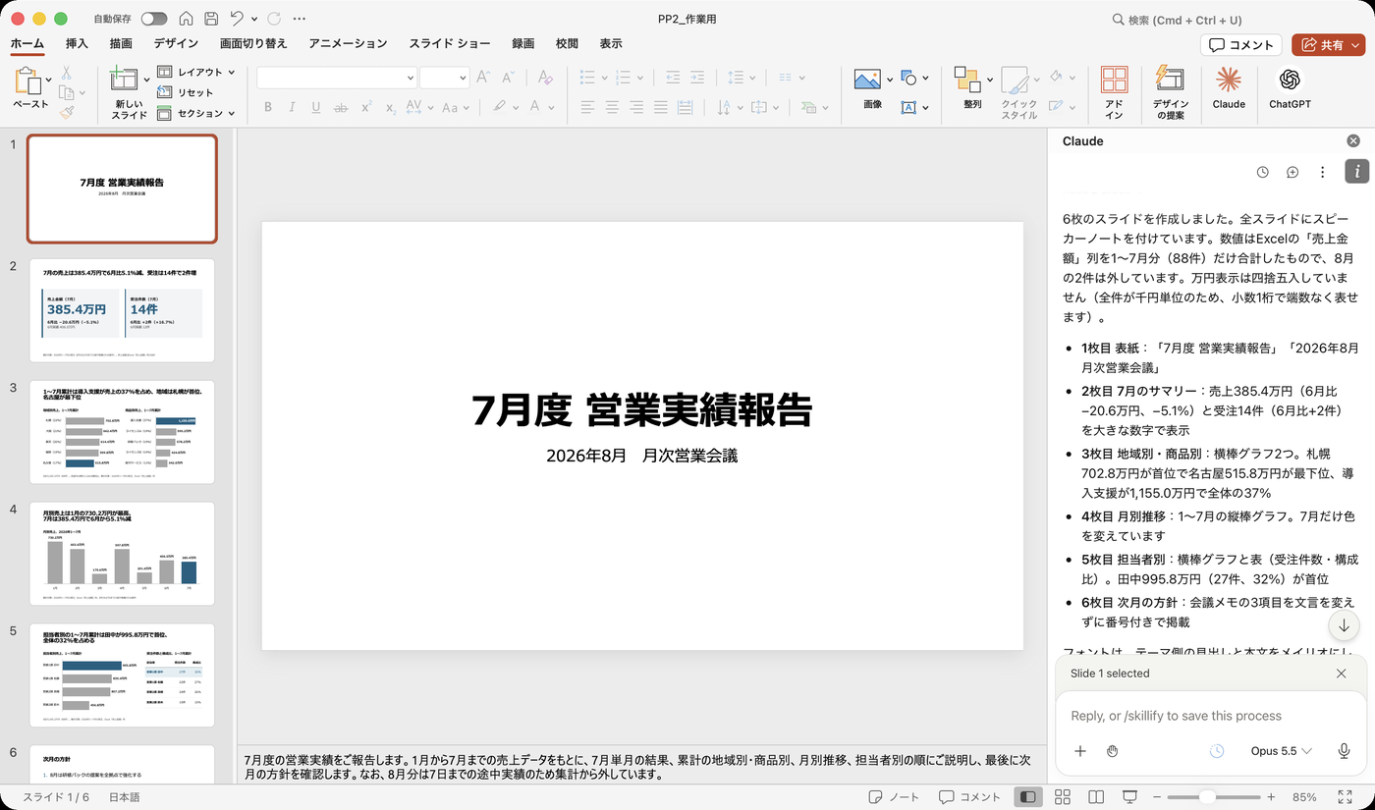
Task: Click the microphone icon in Claude reply box
Action: pos(1344,751)
